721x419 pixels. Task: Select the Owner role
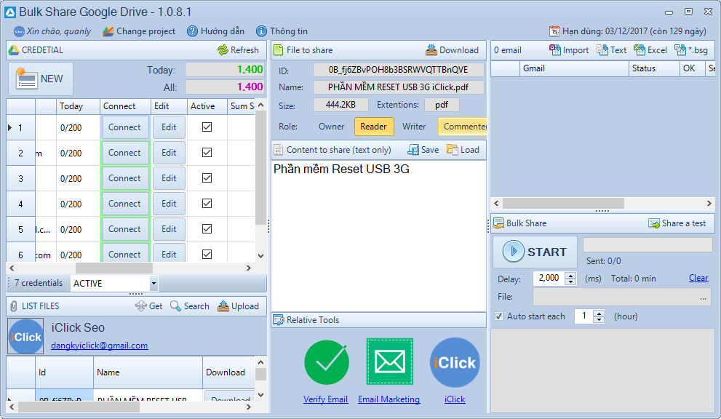click(x=331, y=127)
